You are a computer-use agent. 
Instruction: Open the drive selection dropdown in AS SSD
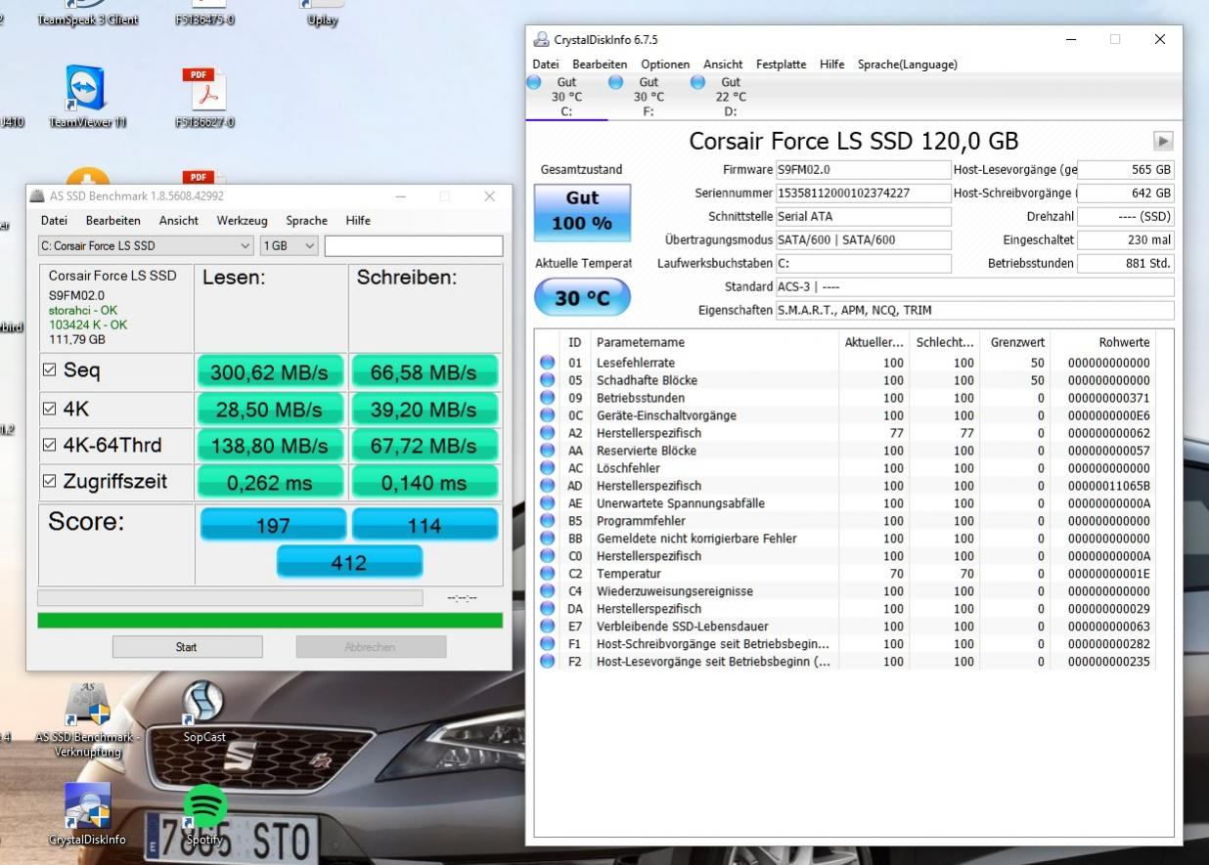pyautogui.click(x=147, y=245)
